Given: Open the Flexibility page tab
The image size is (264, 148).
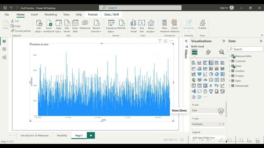Looking at the screenshot, I should coord(62,135).
